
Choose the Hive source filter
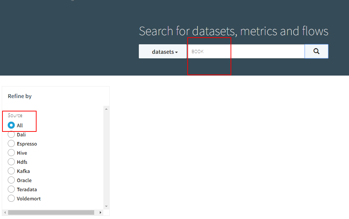tap(11, 153)
